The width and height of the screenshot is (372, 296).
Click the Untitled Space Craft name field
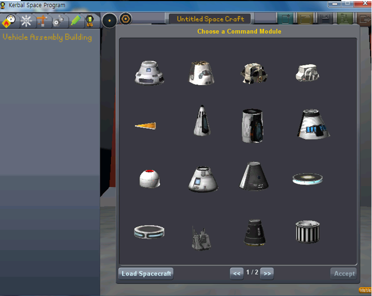click(210, 19)
